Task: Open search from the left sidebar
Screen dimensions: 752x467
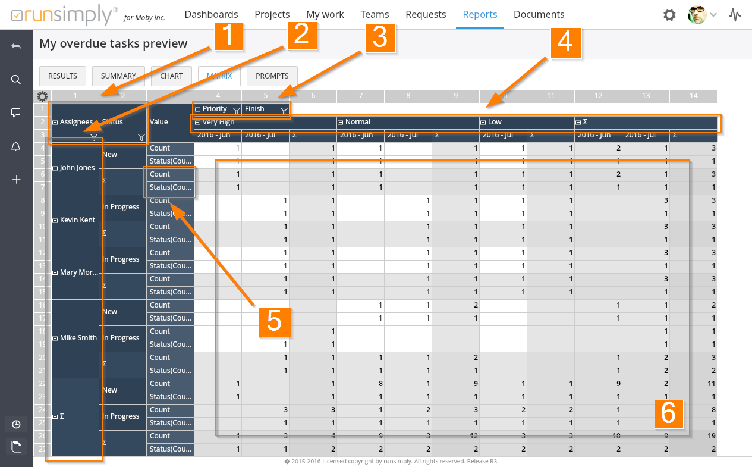Action: [16, 80]
